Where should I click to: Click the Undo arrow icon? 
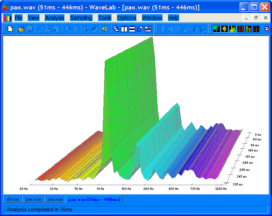click(x=67, y=29)
